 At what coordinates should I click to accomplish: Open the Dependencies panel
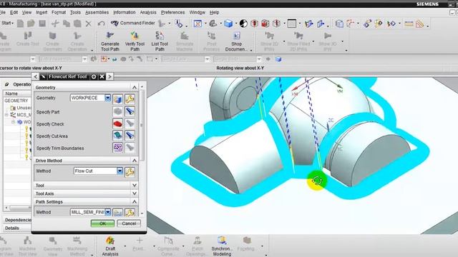pyautogui.click(x=18, y=220)
